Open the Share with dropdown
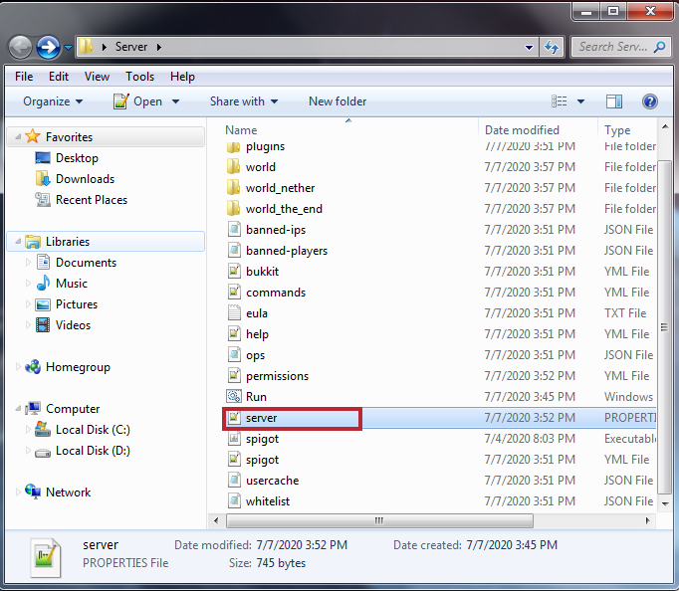This screenshot has width=679, height=591. click(x=244, y=101)
